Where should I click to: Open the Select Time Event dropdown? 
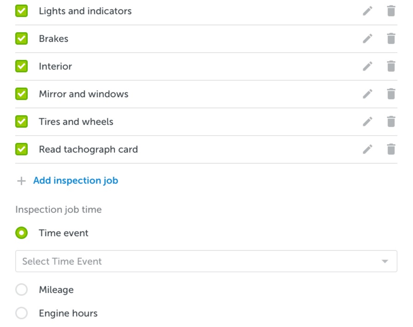(206, 261)
